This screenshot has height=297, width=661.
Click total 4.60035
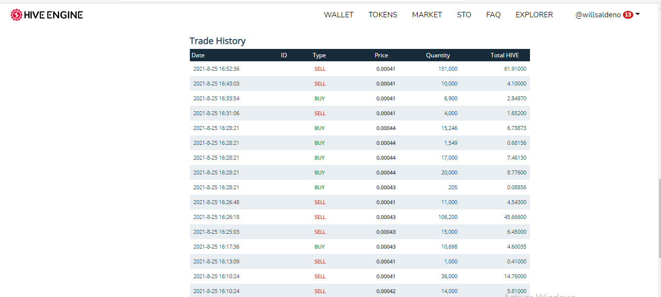517,247
